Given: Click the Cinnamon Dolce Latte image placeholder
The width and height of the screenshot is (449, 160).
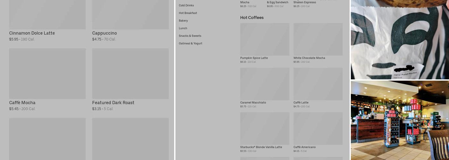Looking at the screenshot, I should tap(47, 15).
